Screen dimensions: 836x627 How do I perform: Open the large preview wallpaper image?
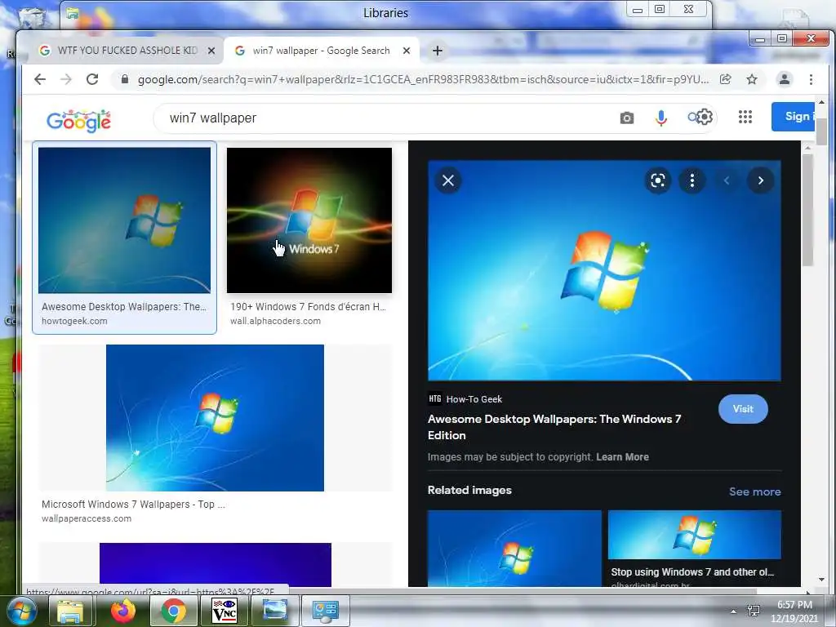coord(605,270)
